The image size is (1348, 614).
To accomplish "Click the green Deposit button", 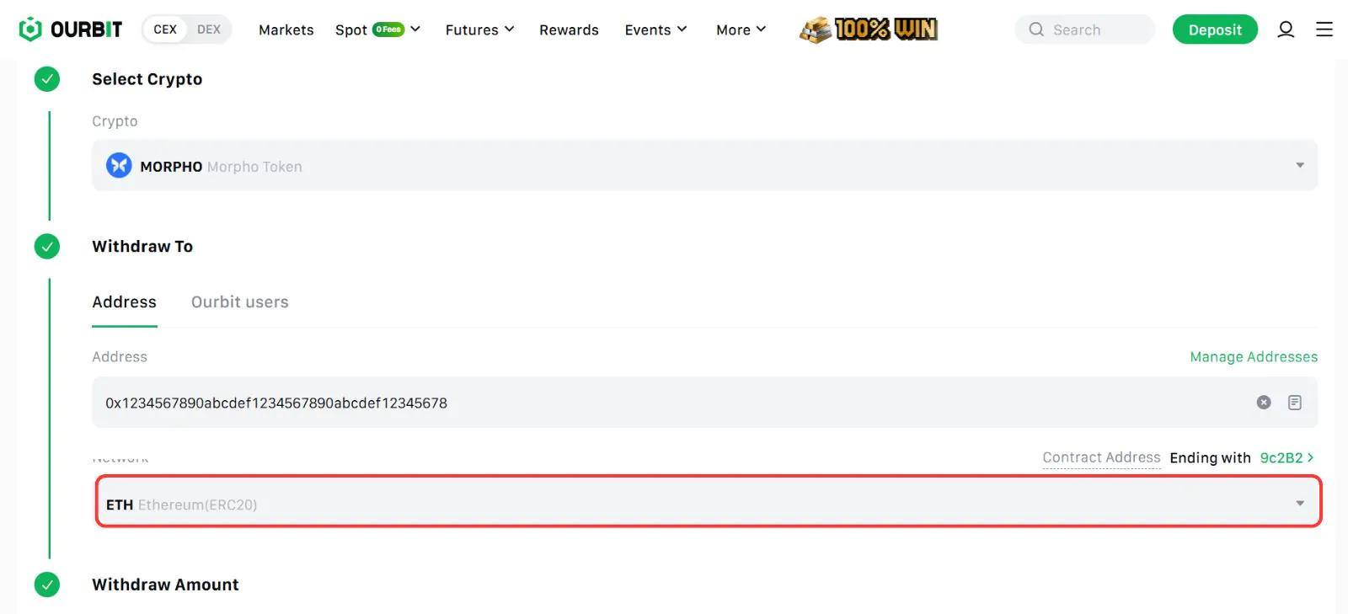I will pos(1214,29).
